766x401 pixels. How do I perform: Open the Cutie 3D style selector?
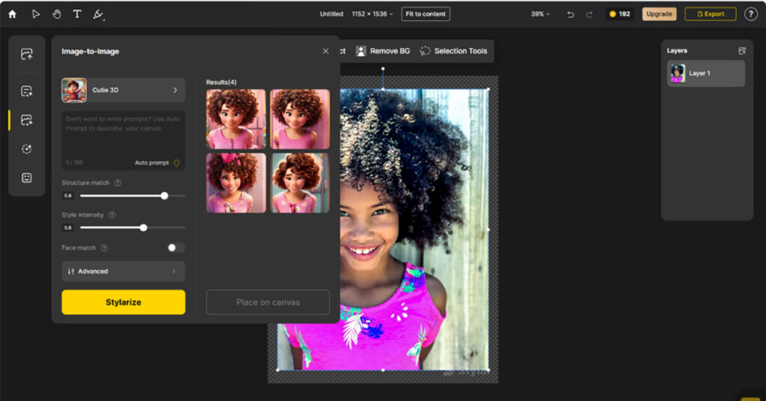click(x=123, y=90)
